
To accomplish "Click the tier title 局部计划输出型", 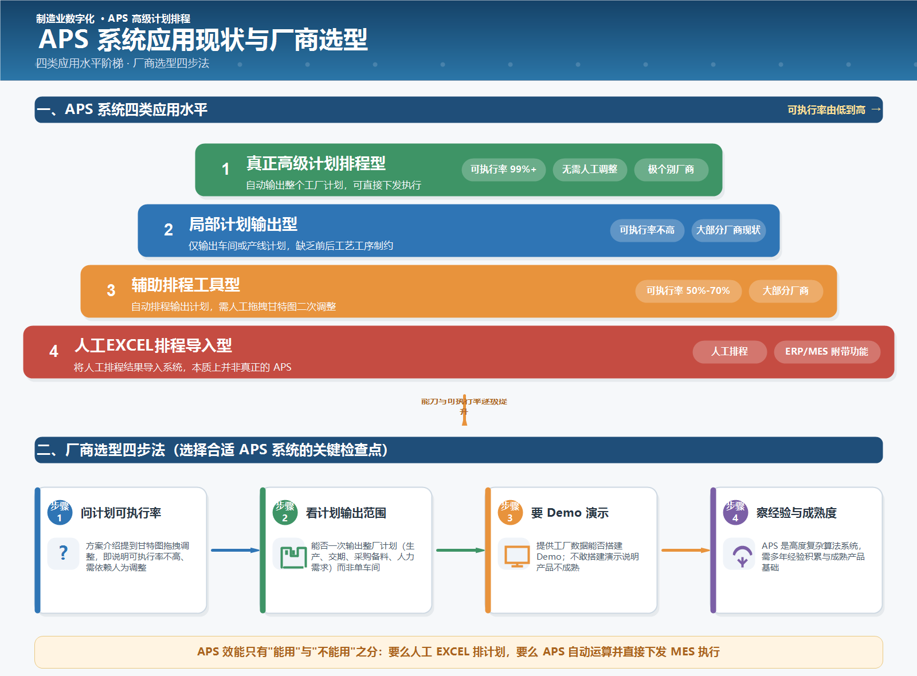I will tap(243, 224).
